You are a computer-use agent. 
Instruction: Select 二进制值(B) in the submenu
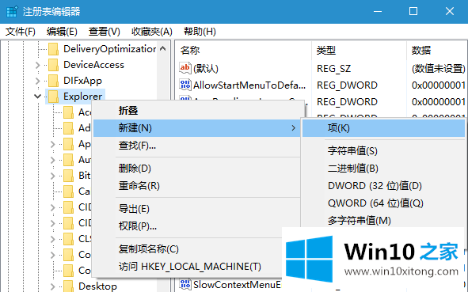(x=384, y=169)
